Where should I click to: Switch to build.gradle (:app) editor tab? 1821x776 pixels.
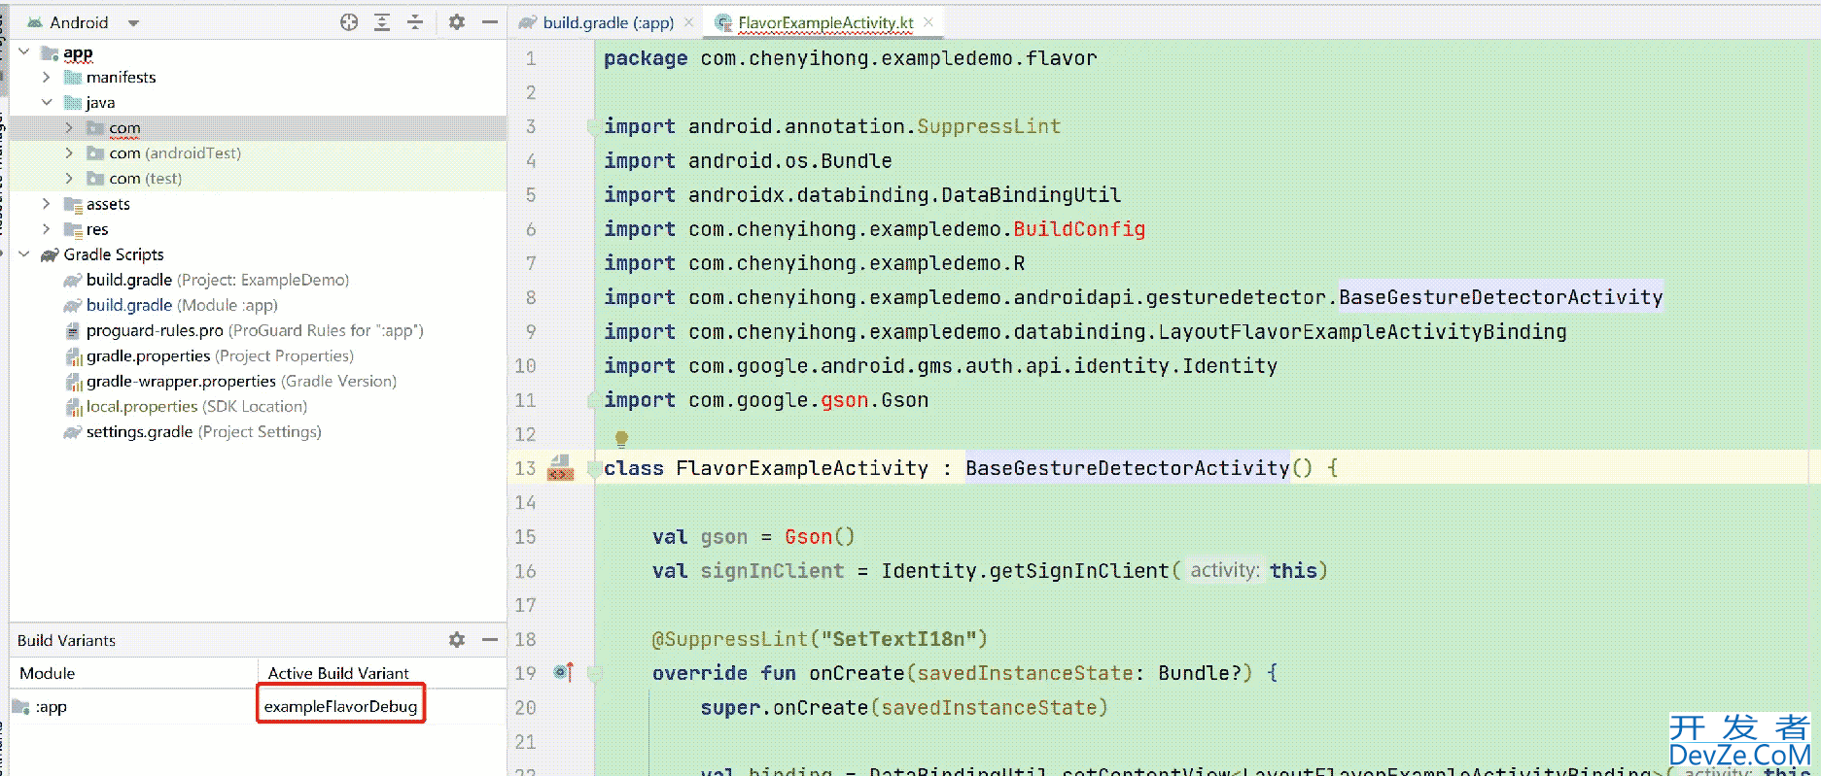[608, 22]
